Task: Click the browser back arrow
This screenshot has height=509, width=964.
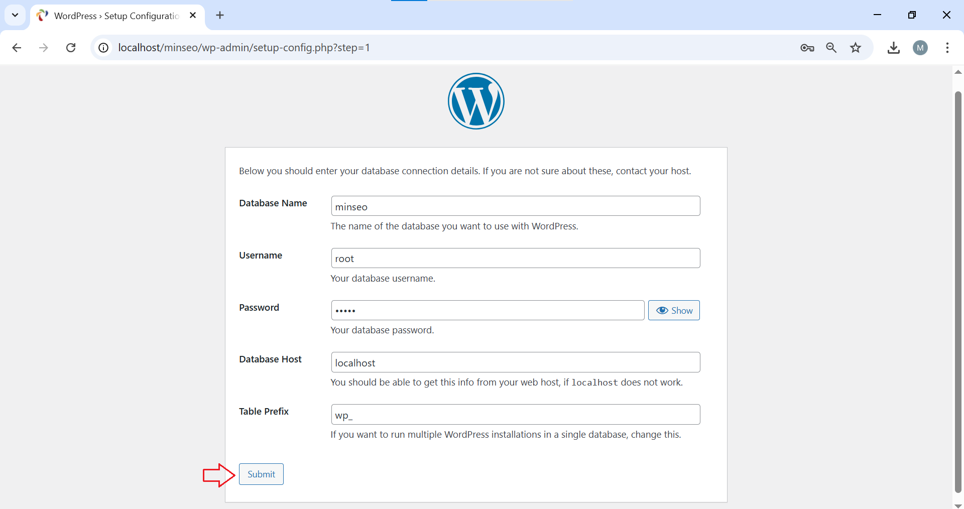Action: [x=17, y=48]
